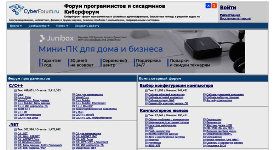Image resolution: width=275 pixels, height=150 pixels.
Task: Open C#: ASP.NET Core forum
Action: (28, 139)
